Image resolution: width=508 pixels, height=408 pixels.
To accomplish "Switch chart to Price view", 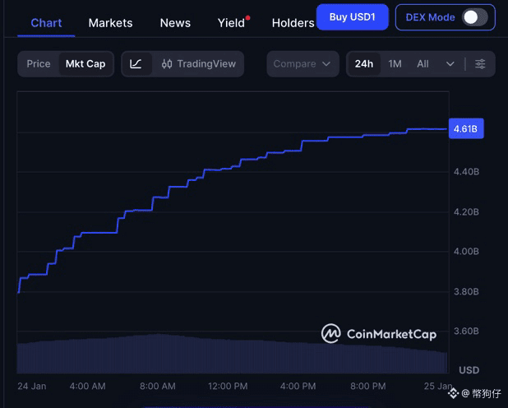I will point(39,64).
